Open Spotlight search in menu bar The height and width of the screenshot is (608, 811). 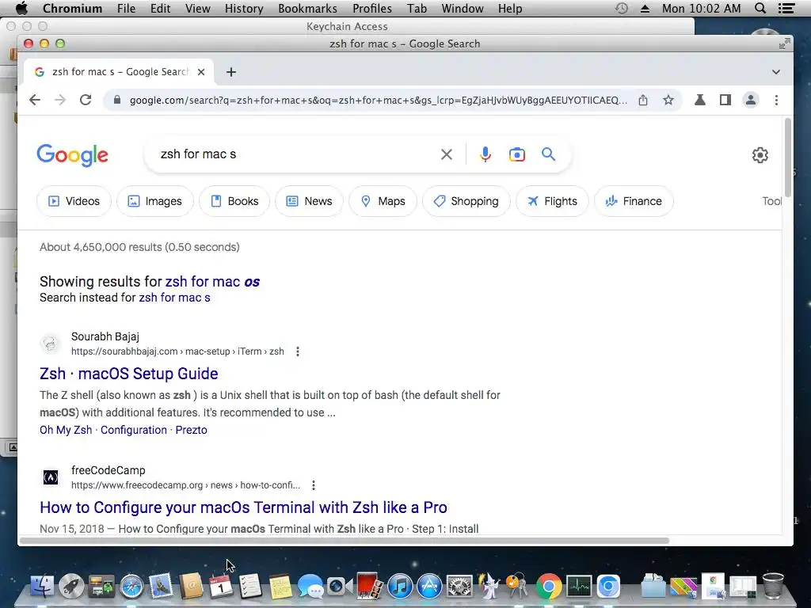[760, 8]
